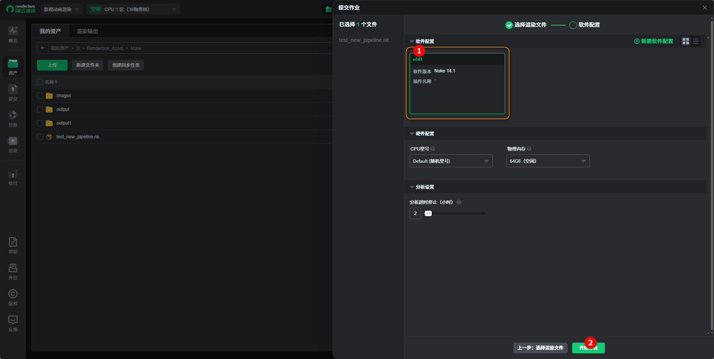Click the CPU型号 help question icon

pos(433,149)
